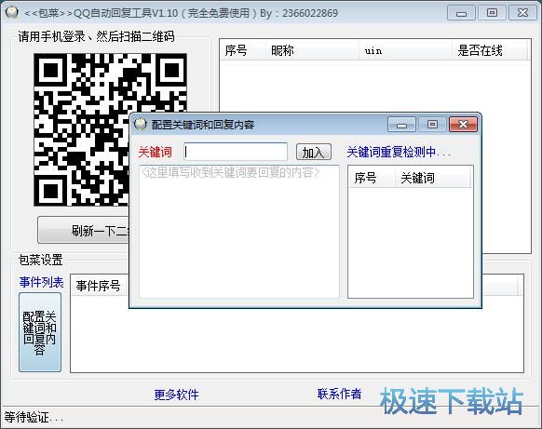Click the 关键词重复检测中... status text

point(399,152)
